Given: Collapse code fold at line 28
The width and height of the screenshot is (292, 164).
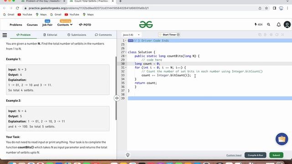Looking at the screenshot, I should [126, 56].
